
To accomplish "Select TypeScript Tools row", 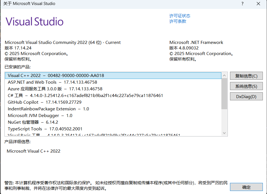I will 113,129.
